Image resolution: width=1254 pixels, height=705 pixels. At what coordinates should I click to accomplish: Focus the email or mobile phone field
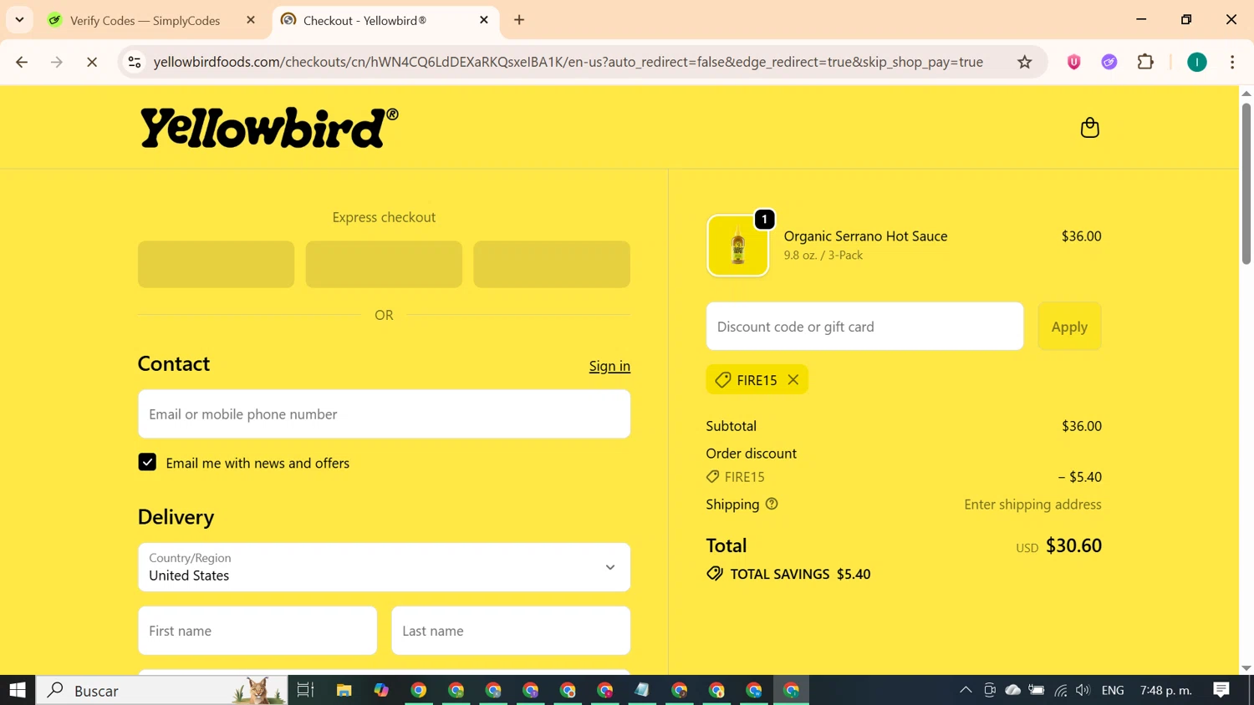pos(384,414)
